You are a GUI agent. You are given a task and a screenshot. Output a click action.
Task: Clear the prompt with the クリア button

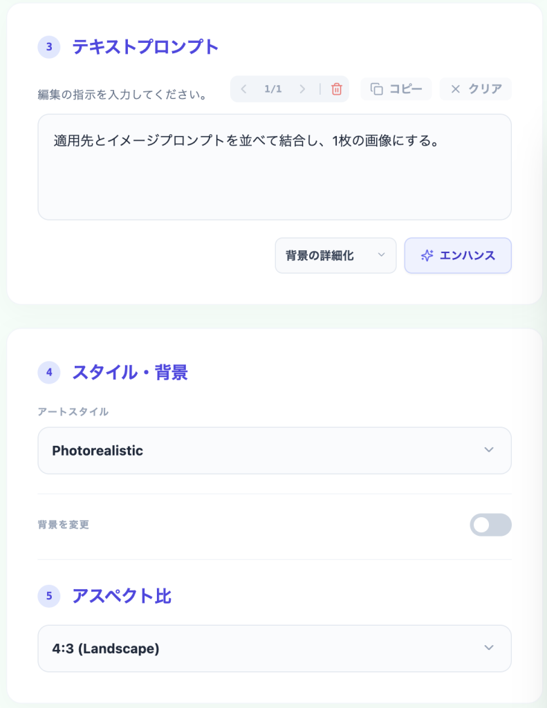476,89
